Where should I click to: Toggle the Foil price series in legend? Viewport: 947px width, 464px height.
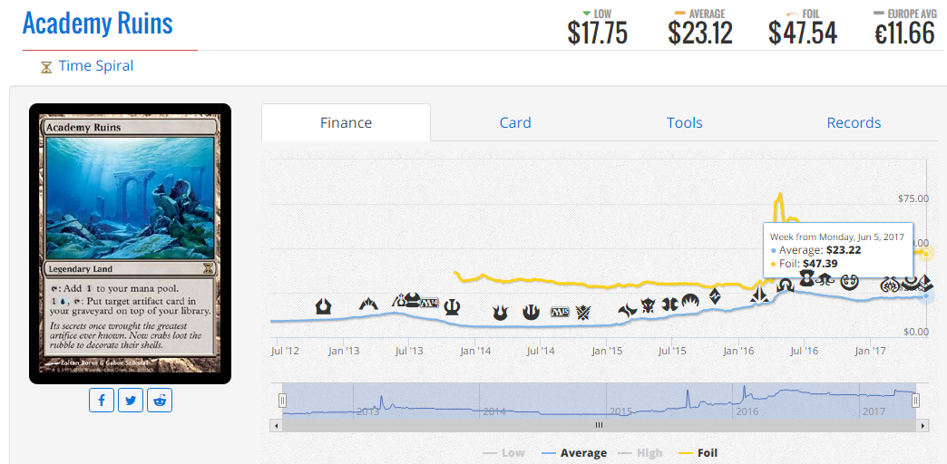[x=699, y=452]
